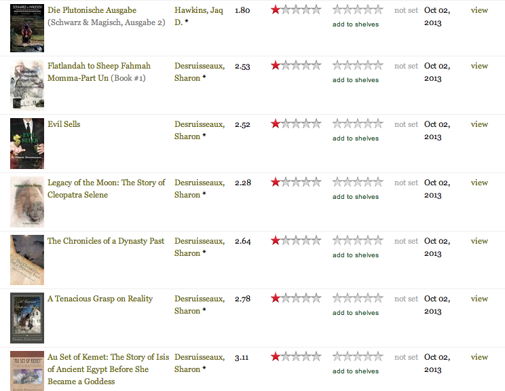Open The Chronicles of a Dynasty Past title

point(106,241)
